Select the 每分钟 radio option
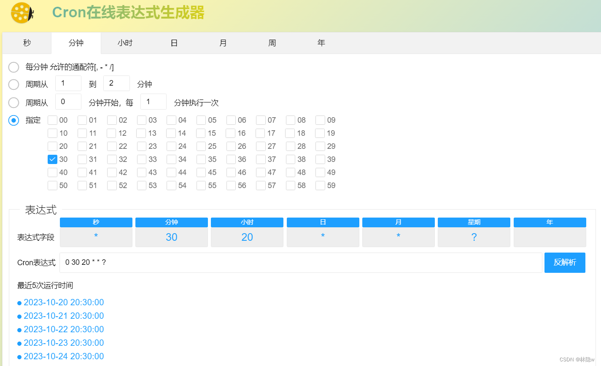This screenshot has width=601, height=366. tap(13, 67)
